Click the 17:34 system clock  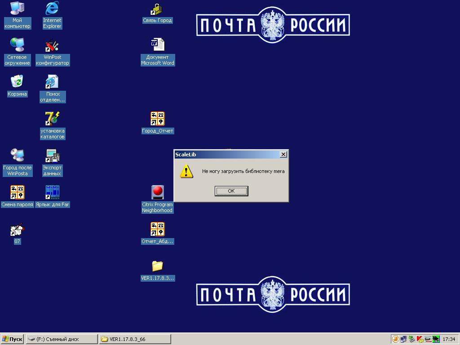tap(449, 339)
